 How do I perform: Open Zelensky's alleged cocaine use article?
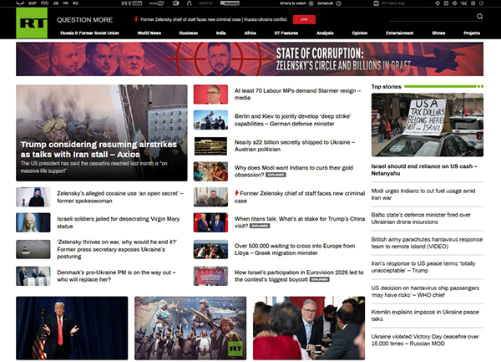click(x=120, y=197)
